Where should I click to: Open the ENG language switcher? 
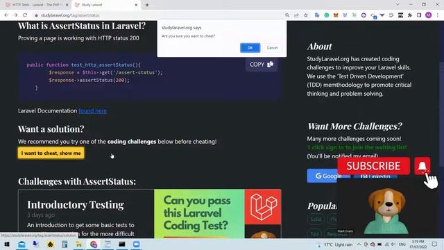pyautogui.click(x=402, y=244)
